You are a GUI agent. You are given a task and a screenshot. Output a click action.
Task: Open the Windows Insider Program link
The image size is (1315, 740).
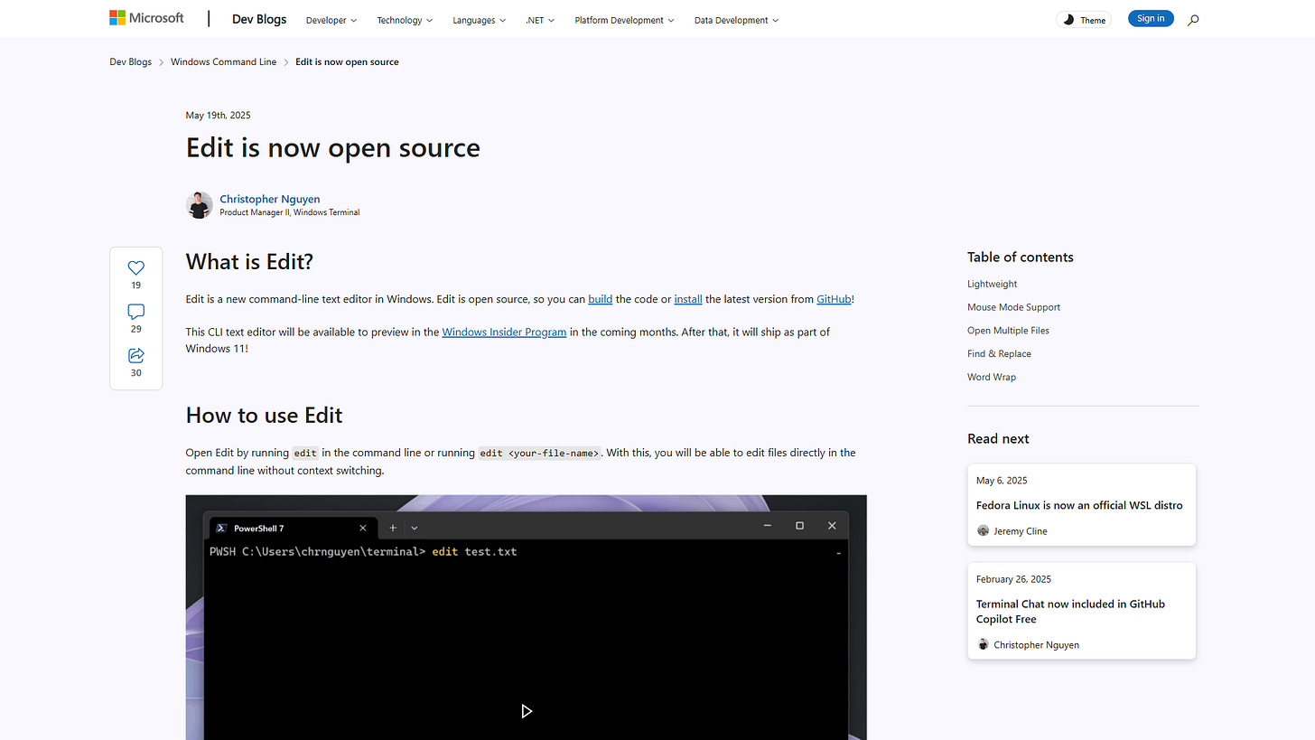click(x=504, y=332)
